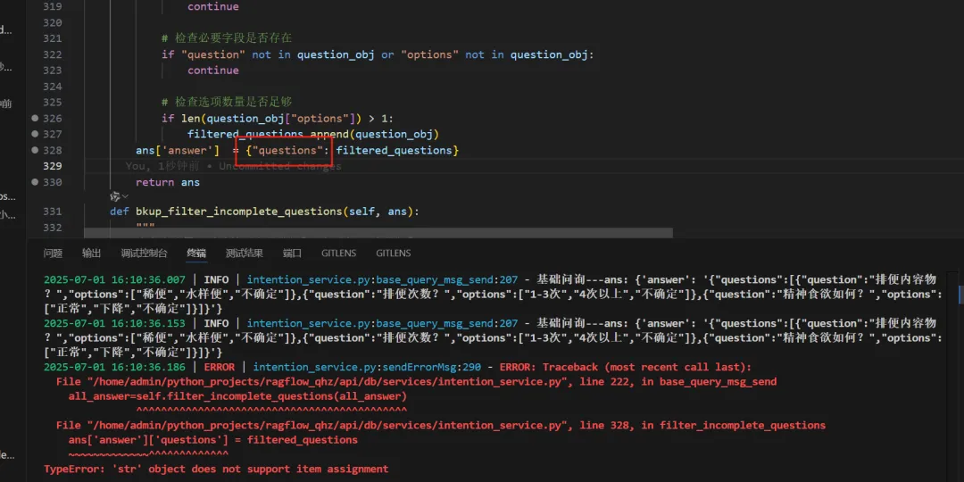Open the intention_service.py:sendErrorMsg:290 link in the terminal
The image size is (964, 482).
[x=367, y=367]
